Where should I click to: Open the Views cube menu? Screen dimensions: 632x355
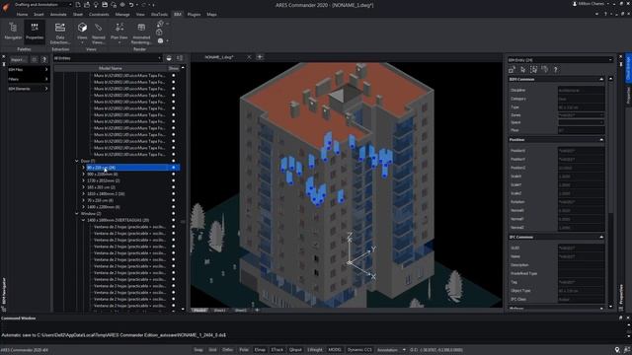[x=82, y=32]
